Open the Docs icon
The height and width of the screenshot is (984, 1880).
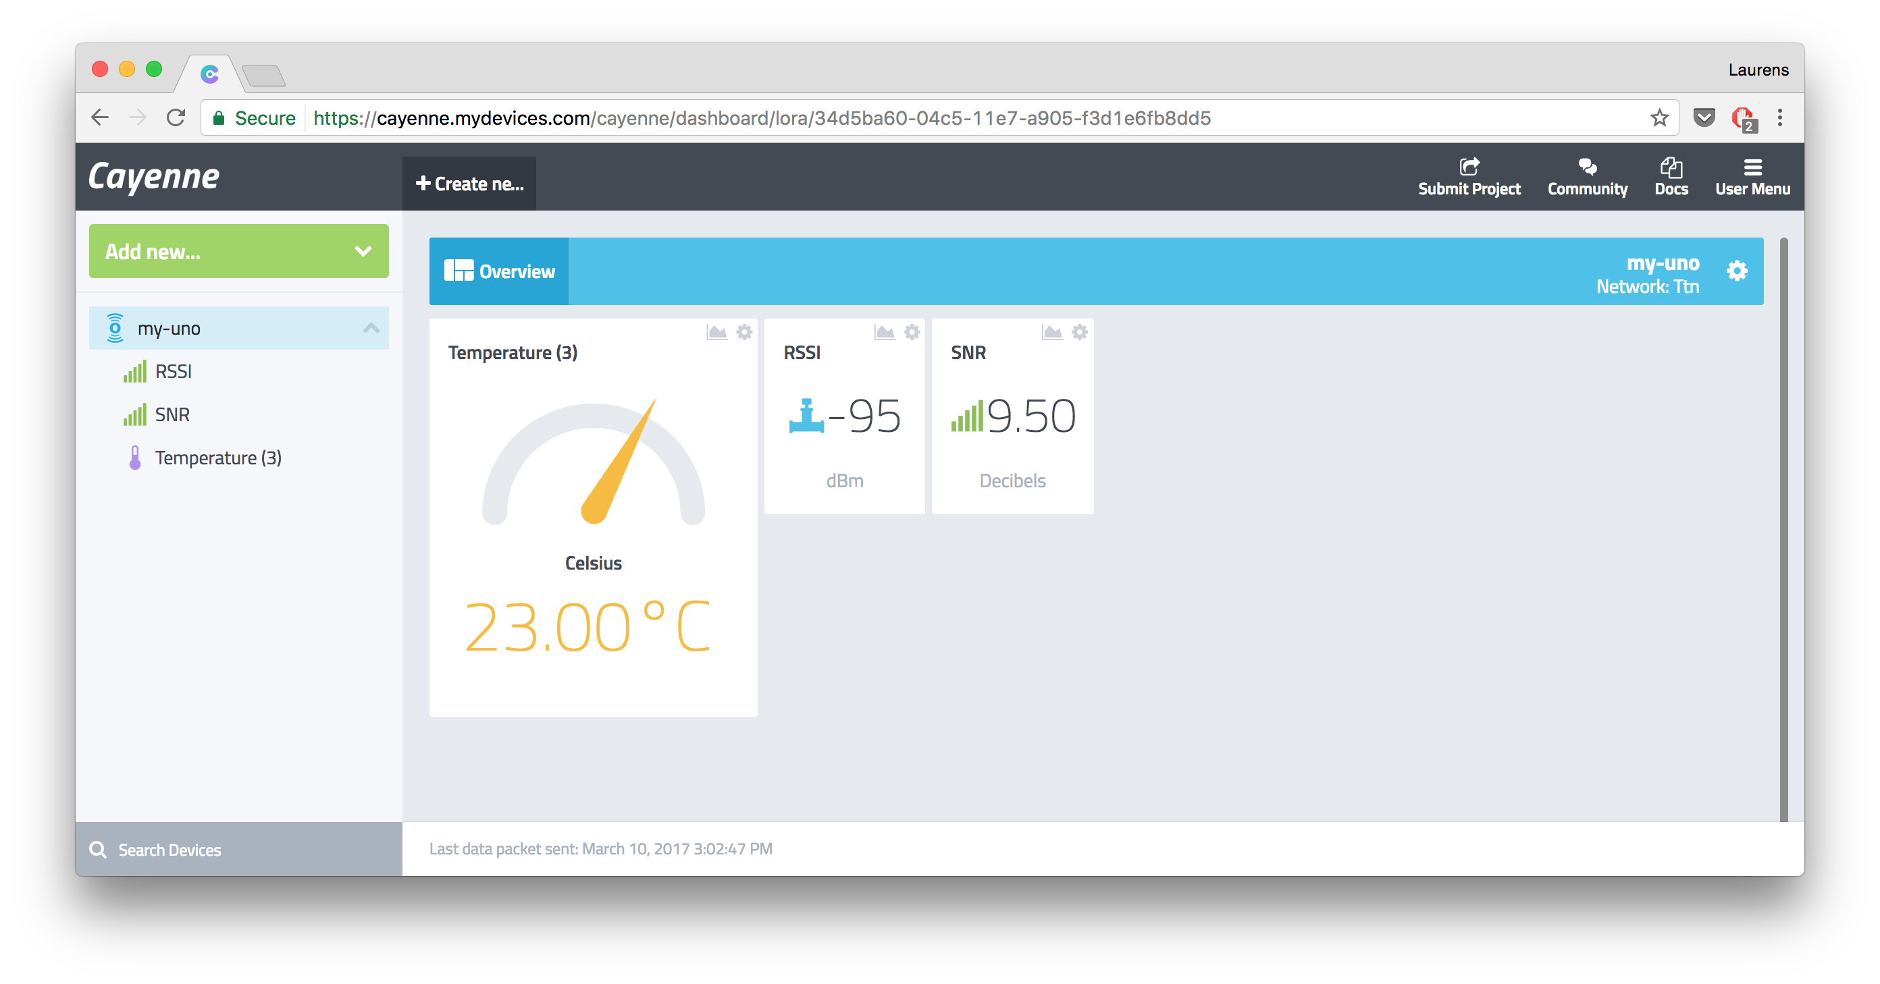click(x=1671, y=167)
